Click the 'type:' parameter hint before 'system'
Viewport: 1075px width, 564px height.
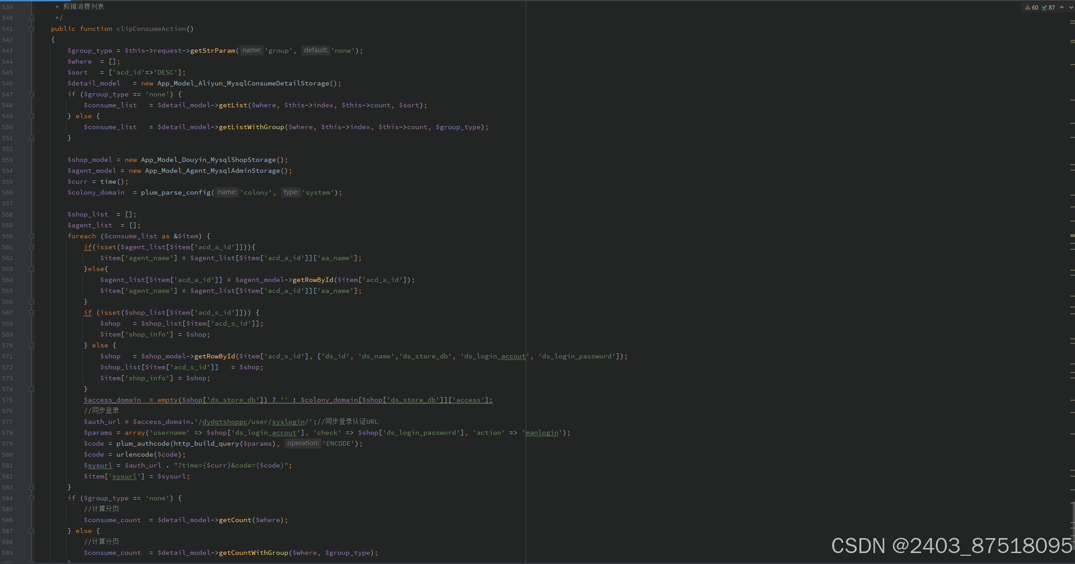pos(291,192)
